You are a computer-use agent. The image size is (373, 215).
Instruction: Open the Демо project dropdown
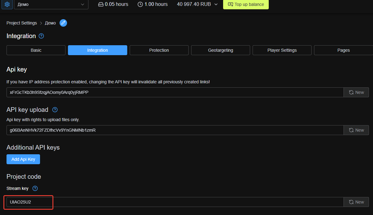tap(51, 4)
